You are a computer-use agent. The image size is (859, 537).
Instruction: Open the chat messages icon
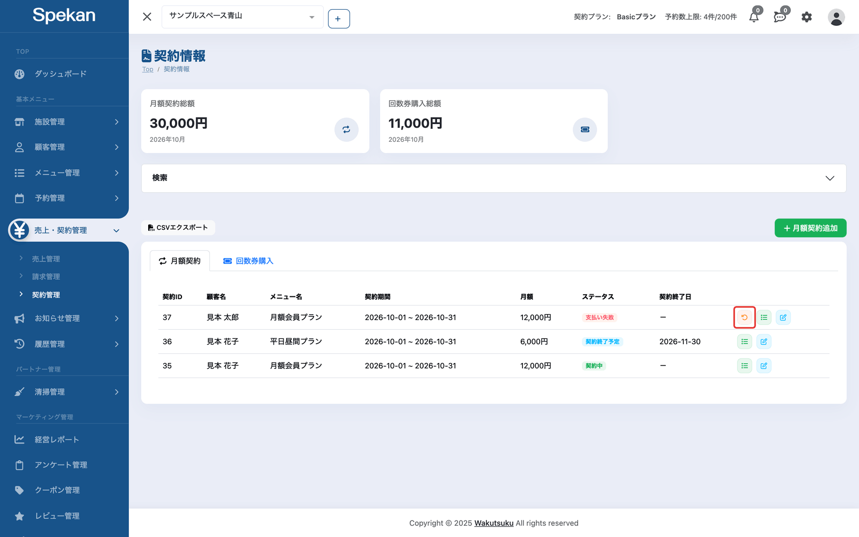[x=780, y=17]
